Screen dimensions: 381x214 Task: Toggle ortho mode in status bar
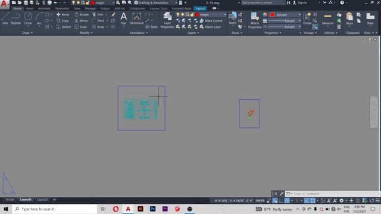pyautogui.click(x=281, y=201)
